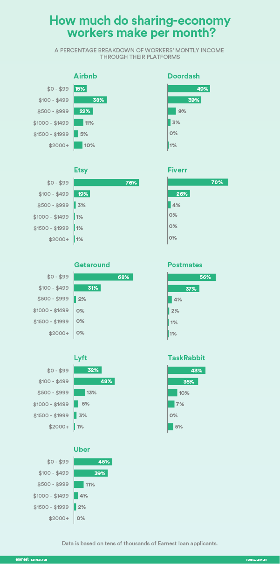Click the Airbnb 38% bar
The height and width of the screenshot is (564, 280).
pyautogui.click(x=90, y=100)
